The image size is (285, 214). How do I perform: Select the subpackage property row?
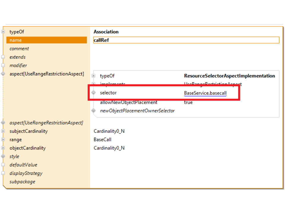tap(22, 182)
